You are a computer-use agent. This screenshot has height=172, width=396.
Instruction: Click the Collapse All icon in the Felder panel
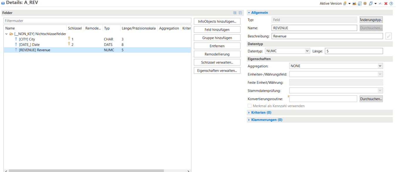click(240, 13)
